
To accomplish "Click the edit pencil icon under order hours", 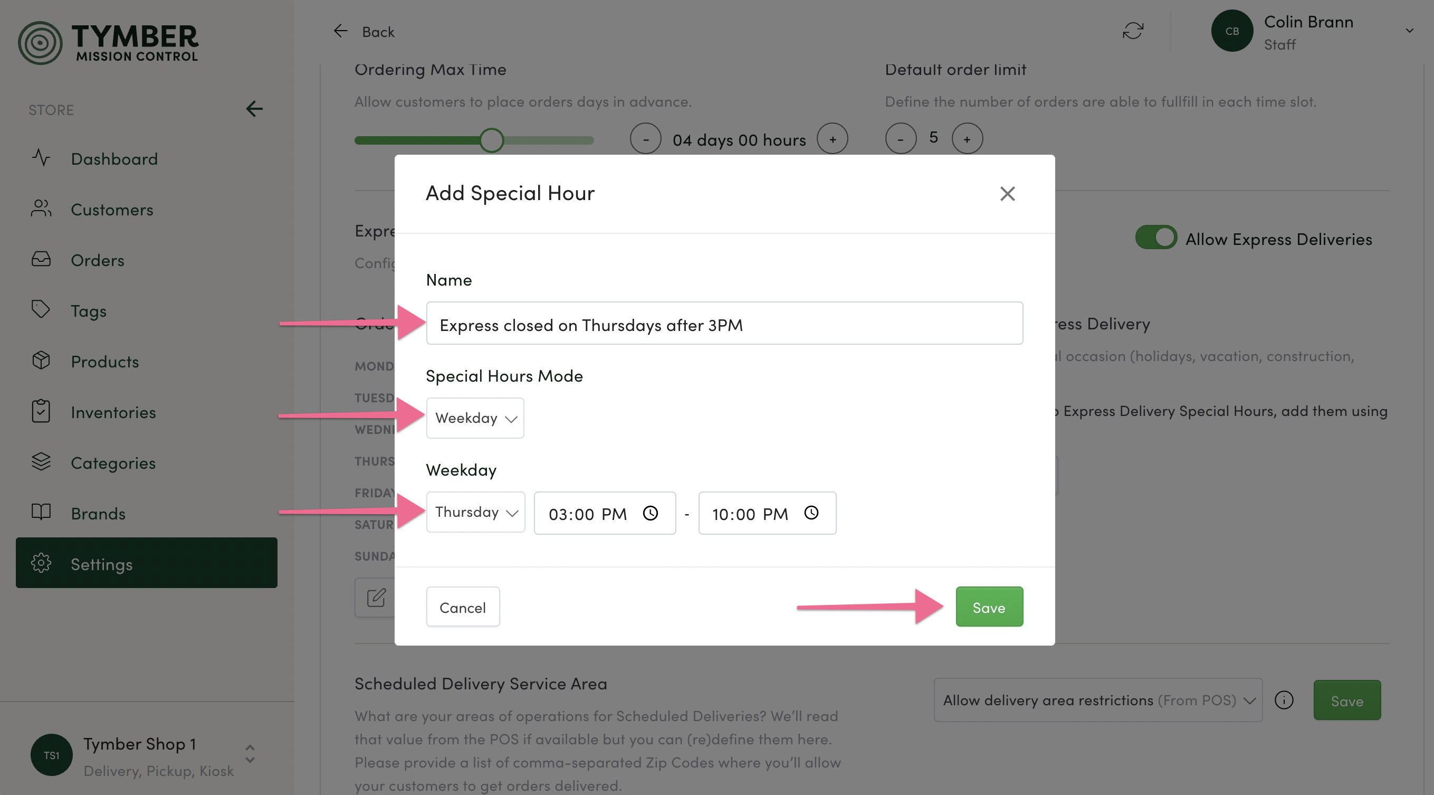I will click(x=376, y=597).
